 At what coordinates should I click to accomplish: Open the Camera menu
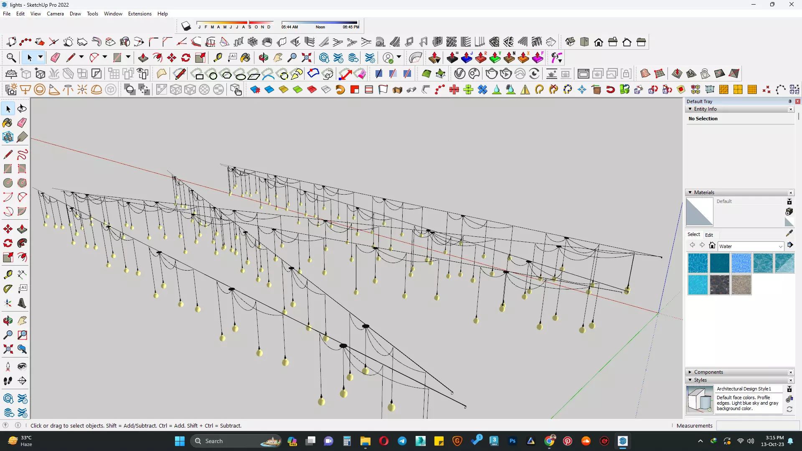coord(55,14)
